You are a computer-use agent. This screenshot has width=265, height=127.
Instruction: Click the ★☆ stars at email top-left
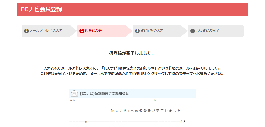click(73, 100)
